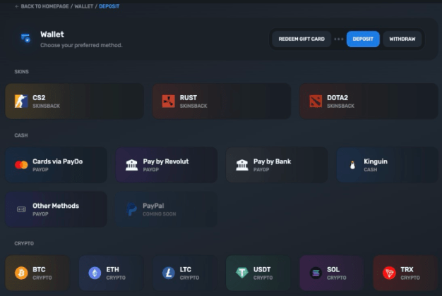Choose the USDT Tether icon

[x=241, y=273]
